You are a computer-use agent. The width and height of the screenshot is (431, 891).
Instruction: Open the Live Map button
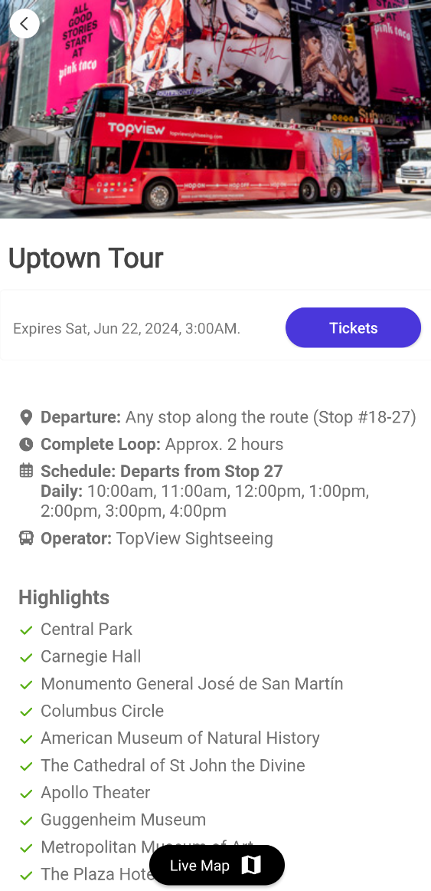coord(217,866)
